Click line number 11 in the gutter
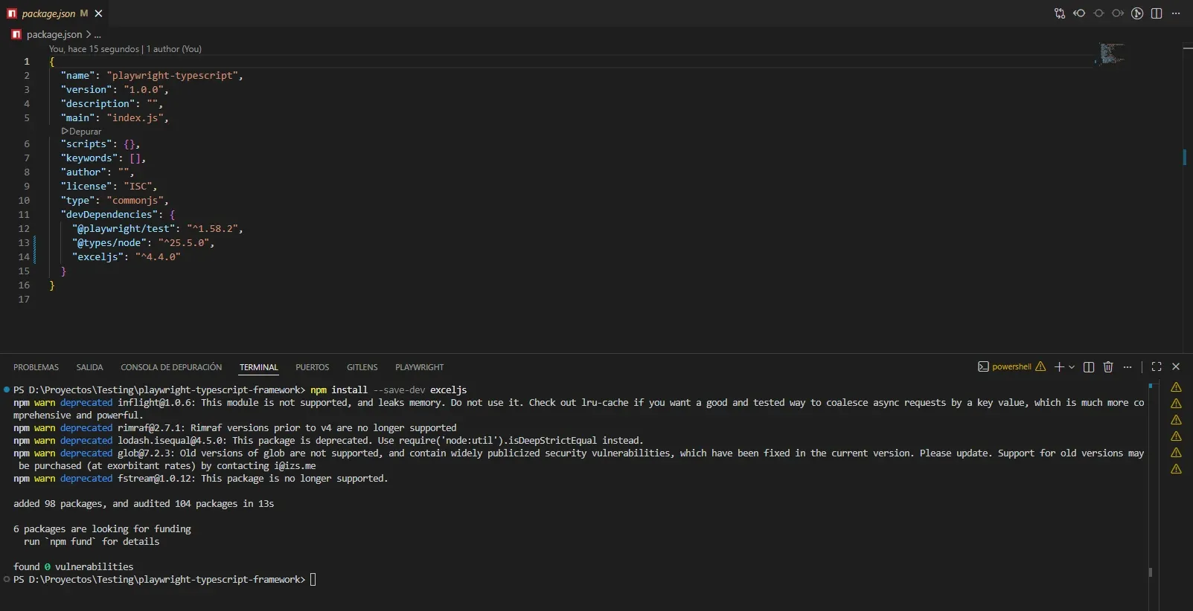Image resolution: width=1193 pixels, height=611 pixels. 24,214
